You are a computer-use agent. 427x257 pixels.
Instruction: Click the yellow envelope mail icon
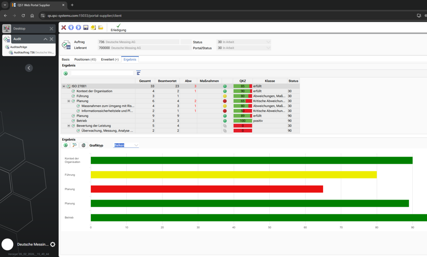93,27
